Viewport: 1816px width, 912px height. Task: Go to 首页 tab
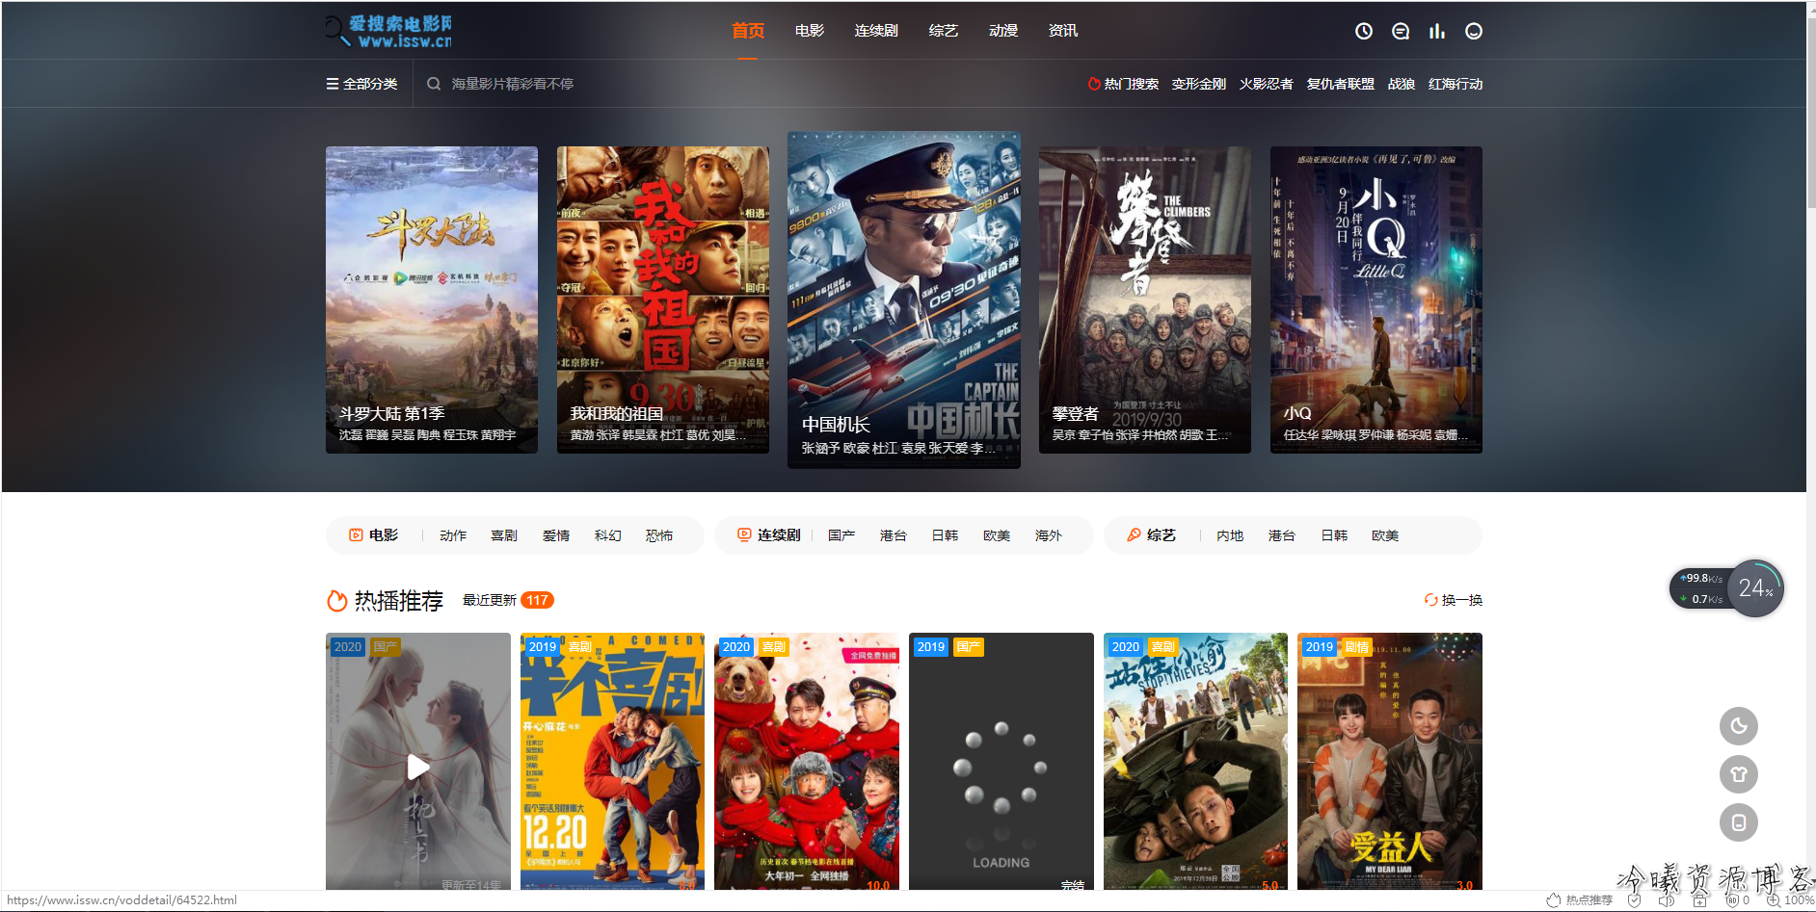pos(748,31)
